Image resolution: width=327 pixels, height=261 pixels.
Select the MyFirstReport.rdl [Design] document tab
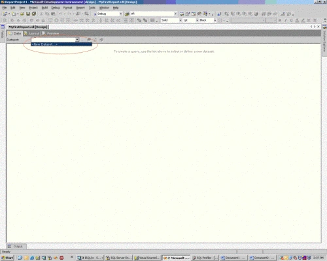[28, 27]
